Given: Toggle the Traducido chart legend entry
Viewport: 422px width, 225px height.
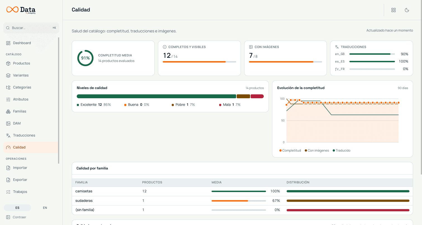Looking at the screenshot, I should coord(341,150).
